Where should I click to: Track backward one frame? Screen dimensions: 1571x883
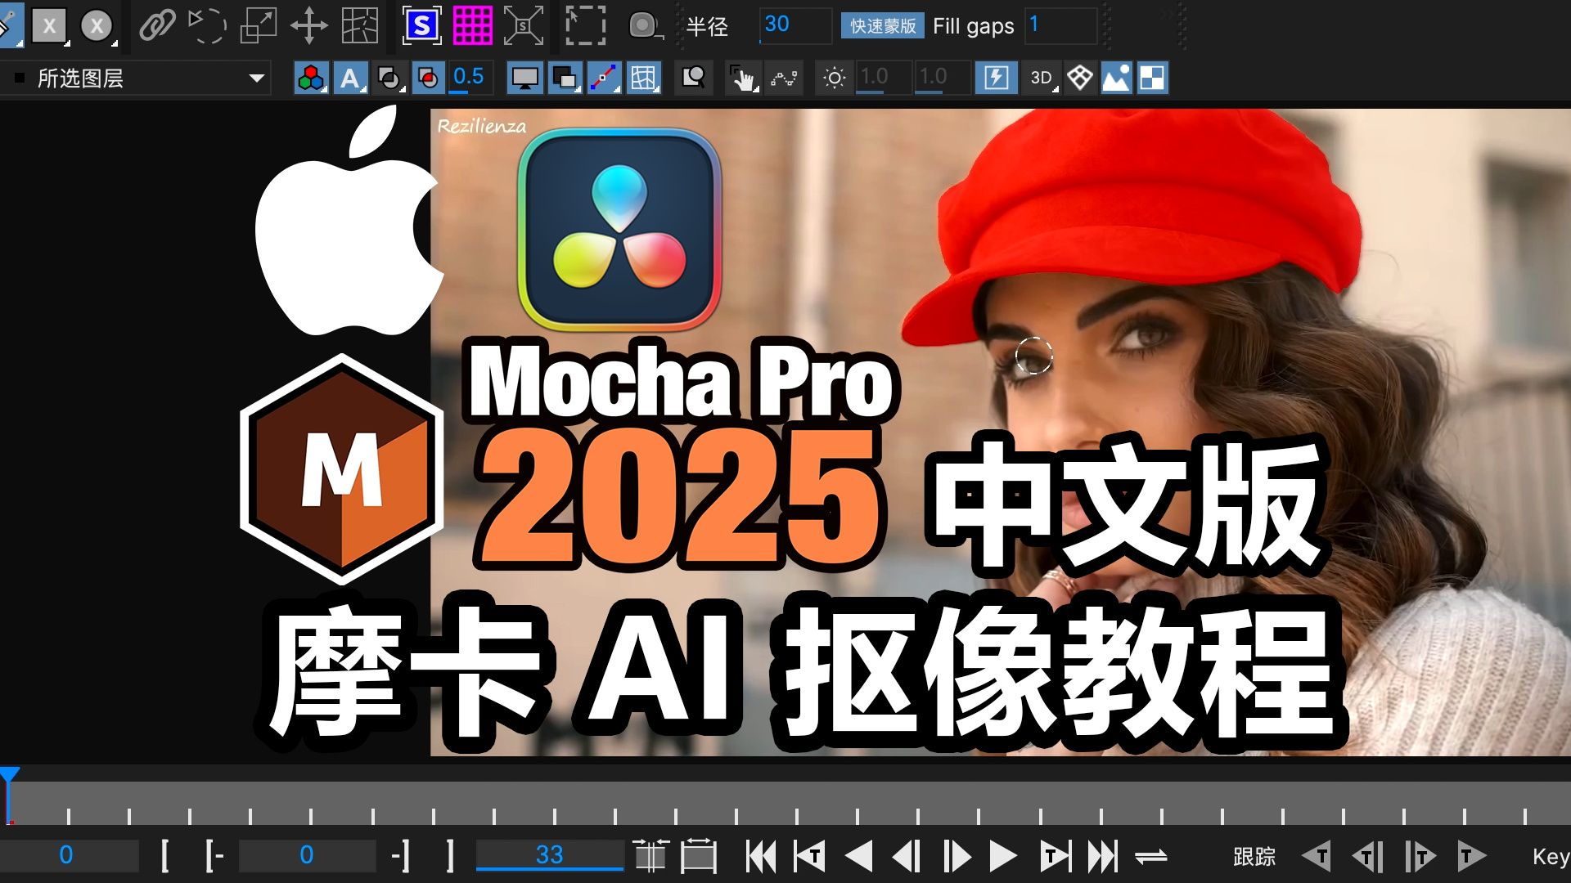[x=1367, y=857]
